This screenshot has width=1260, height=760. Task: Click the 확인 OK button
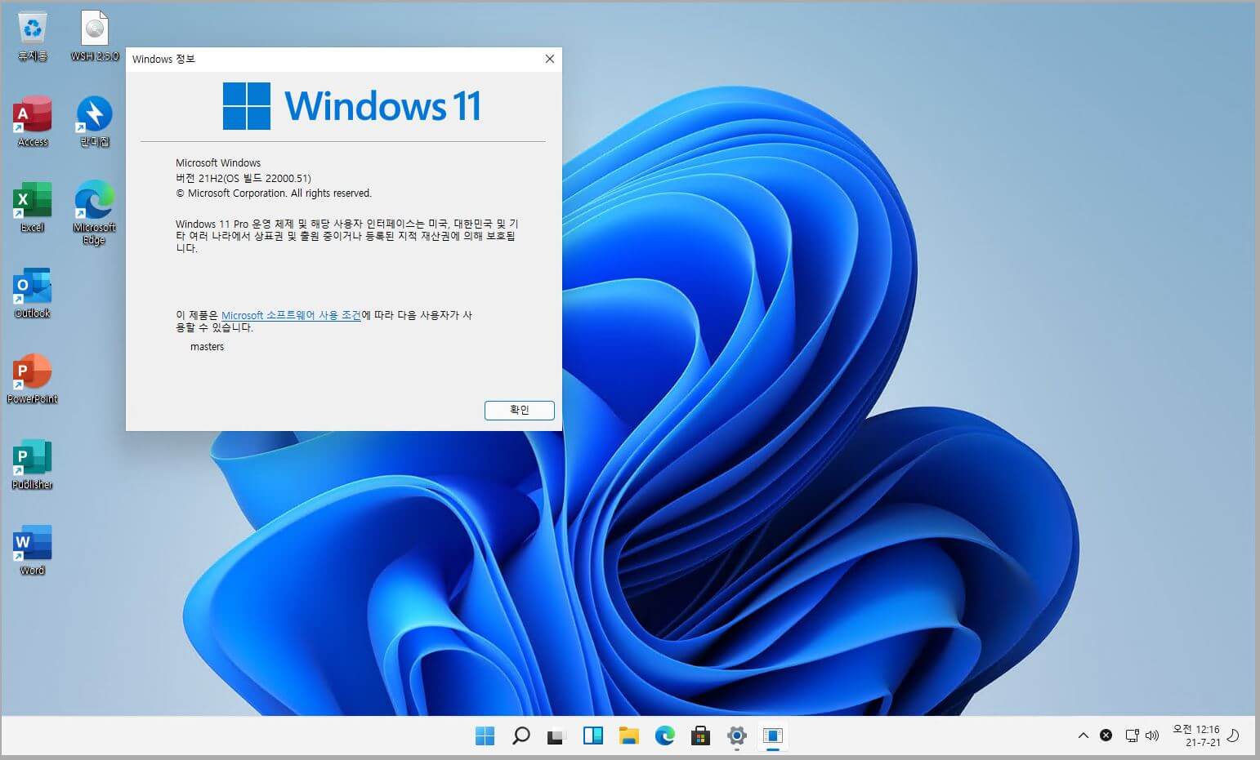click(x=520, y=410)
